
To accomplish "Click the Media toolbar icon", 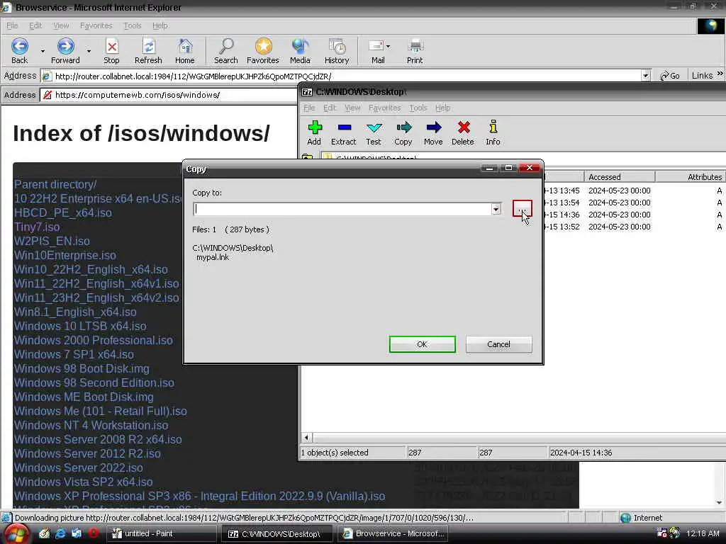I will click(x=300, y=51).
